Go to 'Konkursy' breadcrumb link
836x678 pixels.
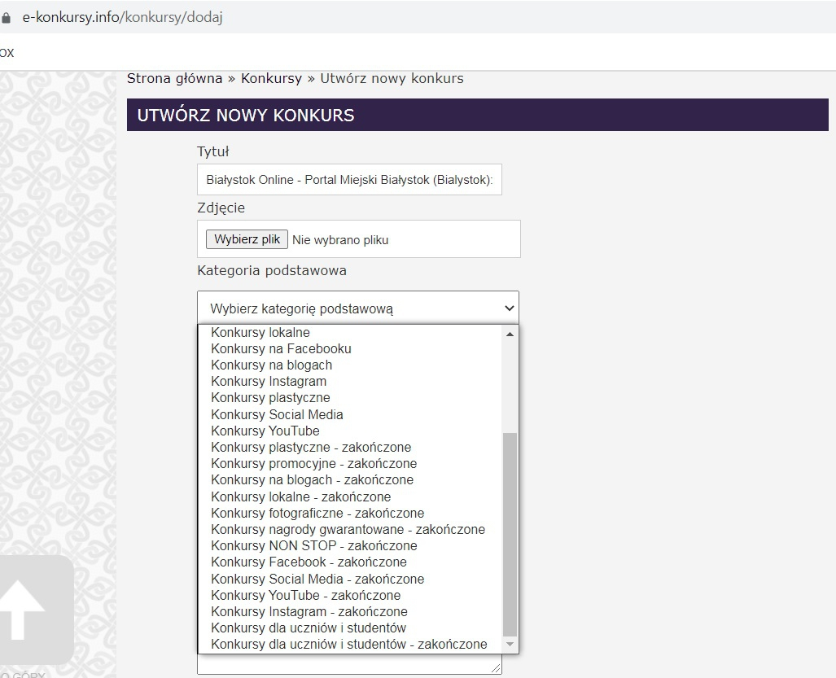pyautogui.click(x=271, y=79)
